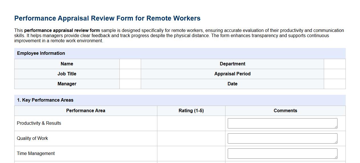The image size is (360, 163).
Task: Click the page title heading
Action: (107, 18)
